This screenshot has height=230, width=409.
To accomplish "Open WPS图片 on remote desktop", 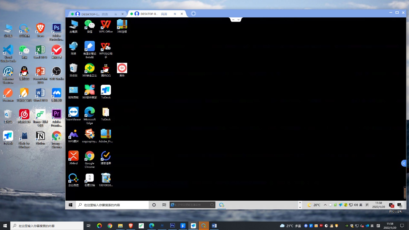I will click(74, 136).
